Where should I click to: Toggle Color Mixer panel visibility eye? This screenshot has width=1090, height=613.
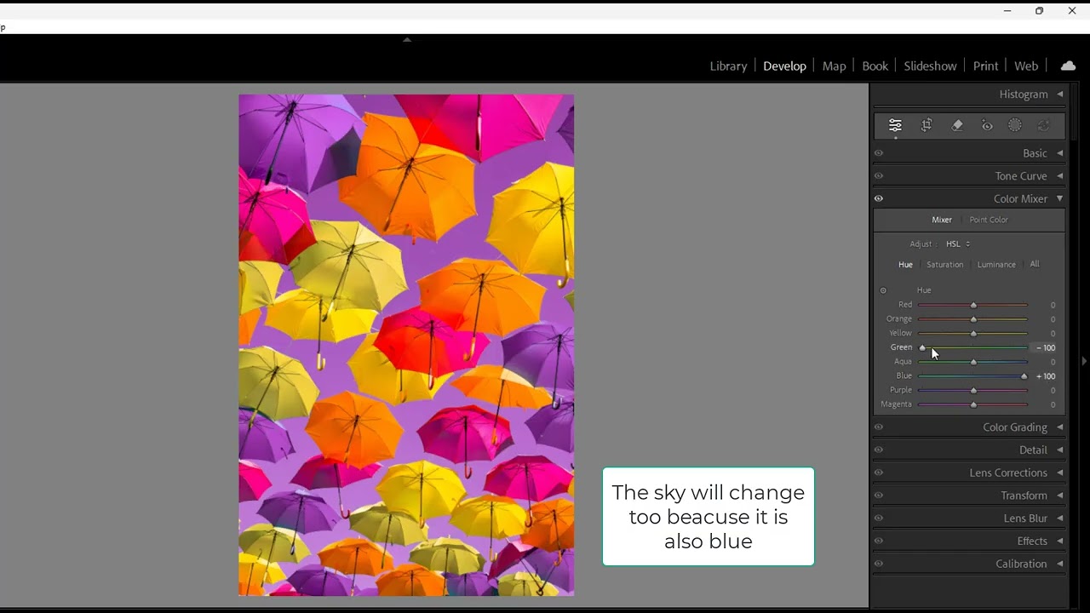[879, 198]
